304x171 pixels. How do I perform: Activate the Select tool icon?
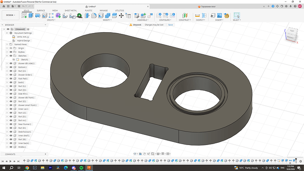(237, 15)
